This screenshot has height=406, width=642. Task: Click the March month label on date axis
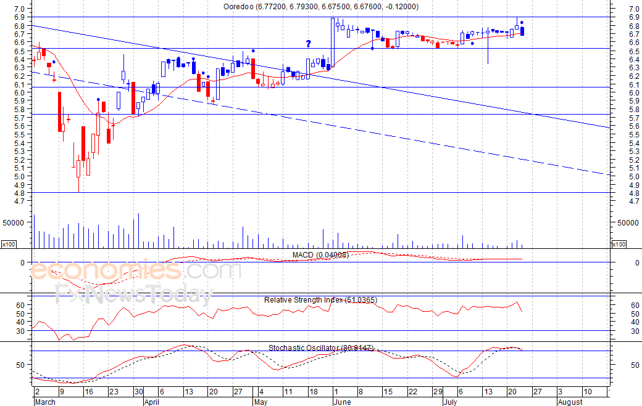coord(46,402)
